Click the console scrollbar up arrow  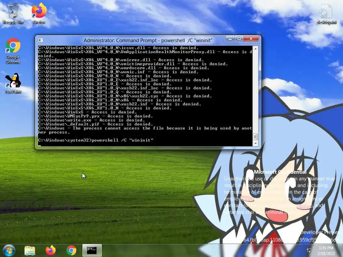click(x=255, y=49)
